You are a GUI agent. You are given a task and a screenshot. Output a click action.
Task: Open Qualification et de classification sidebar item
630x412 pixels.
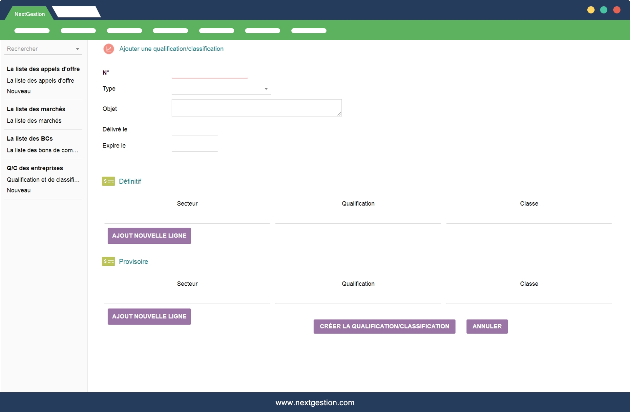43,180
